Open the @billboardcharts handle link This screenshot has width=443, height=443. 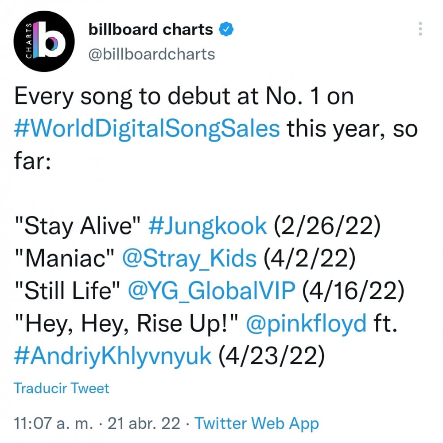coord(152,54)
